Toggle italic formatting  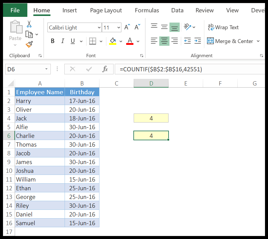coord(62,41)
